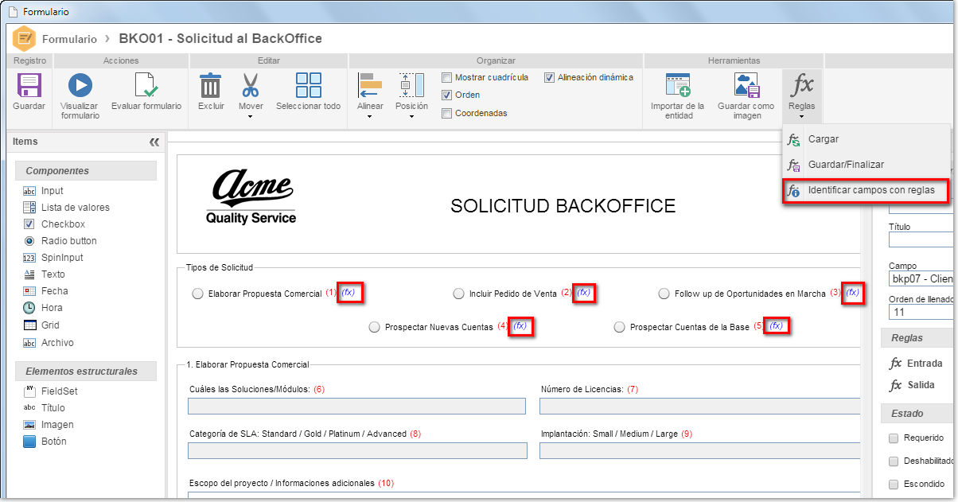Uncheck the Alineación dinámica checkbox
Image resolution: width=958 pixels, height=502 pixels.
[x=550, y=77]
